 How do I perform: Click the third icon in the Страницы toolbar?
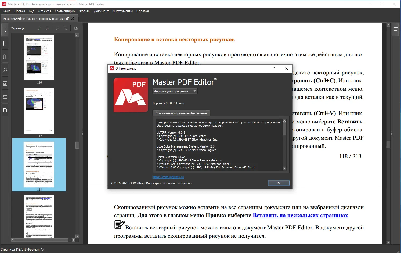[57, 28]
